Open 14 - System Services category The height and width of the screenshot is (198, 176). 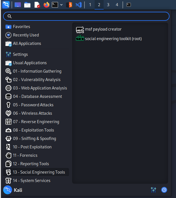tap(36, 181)
